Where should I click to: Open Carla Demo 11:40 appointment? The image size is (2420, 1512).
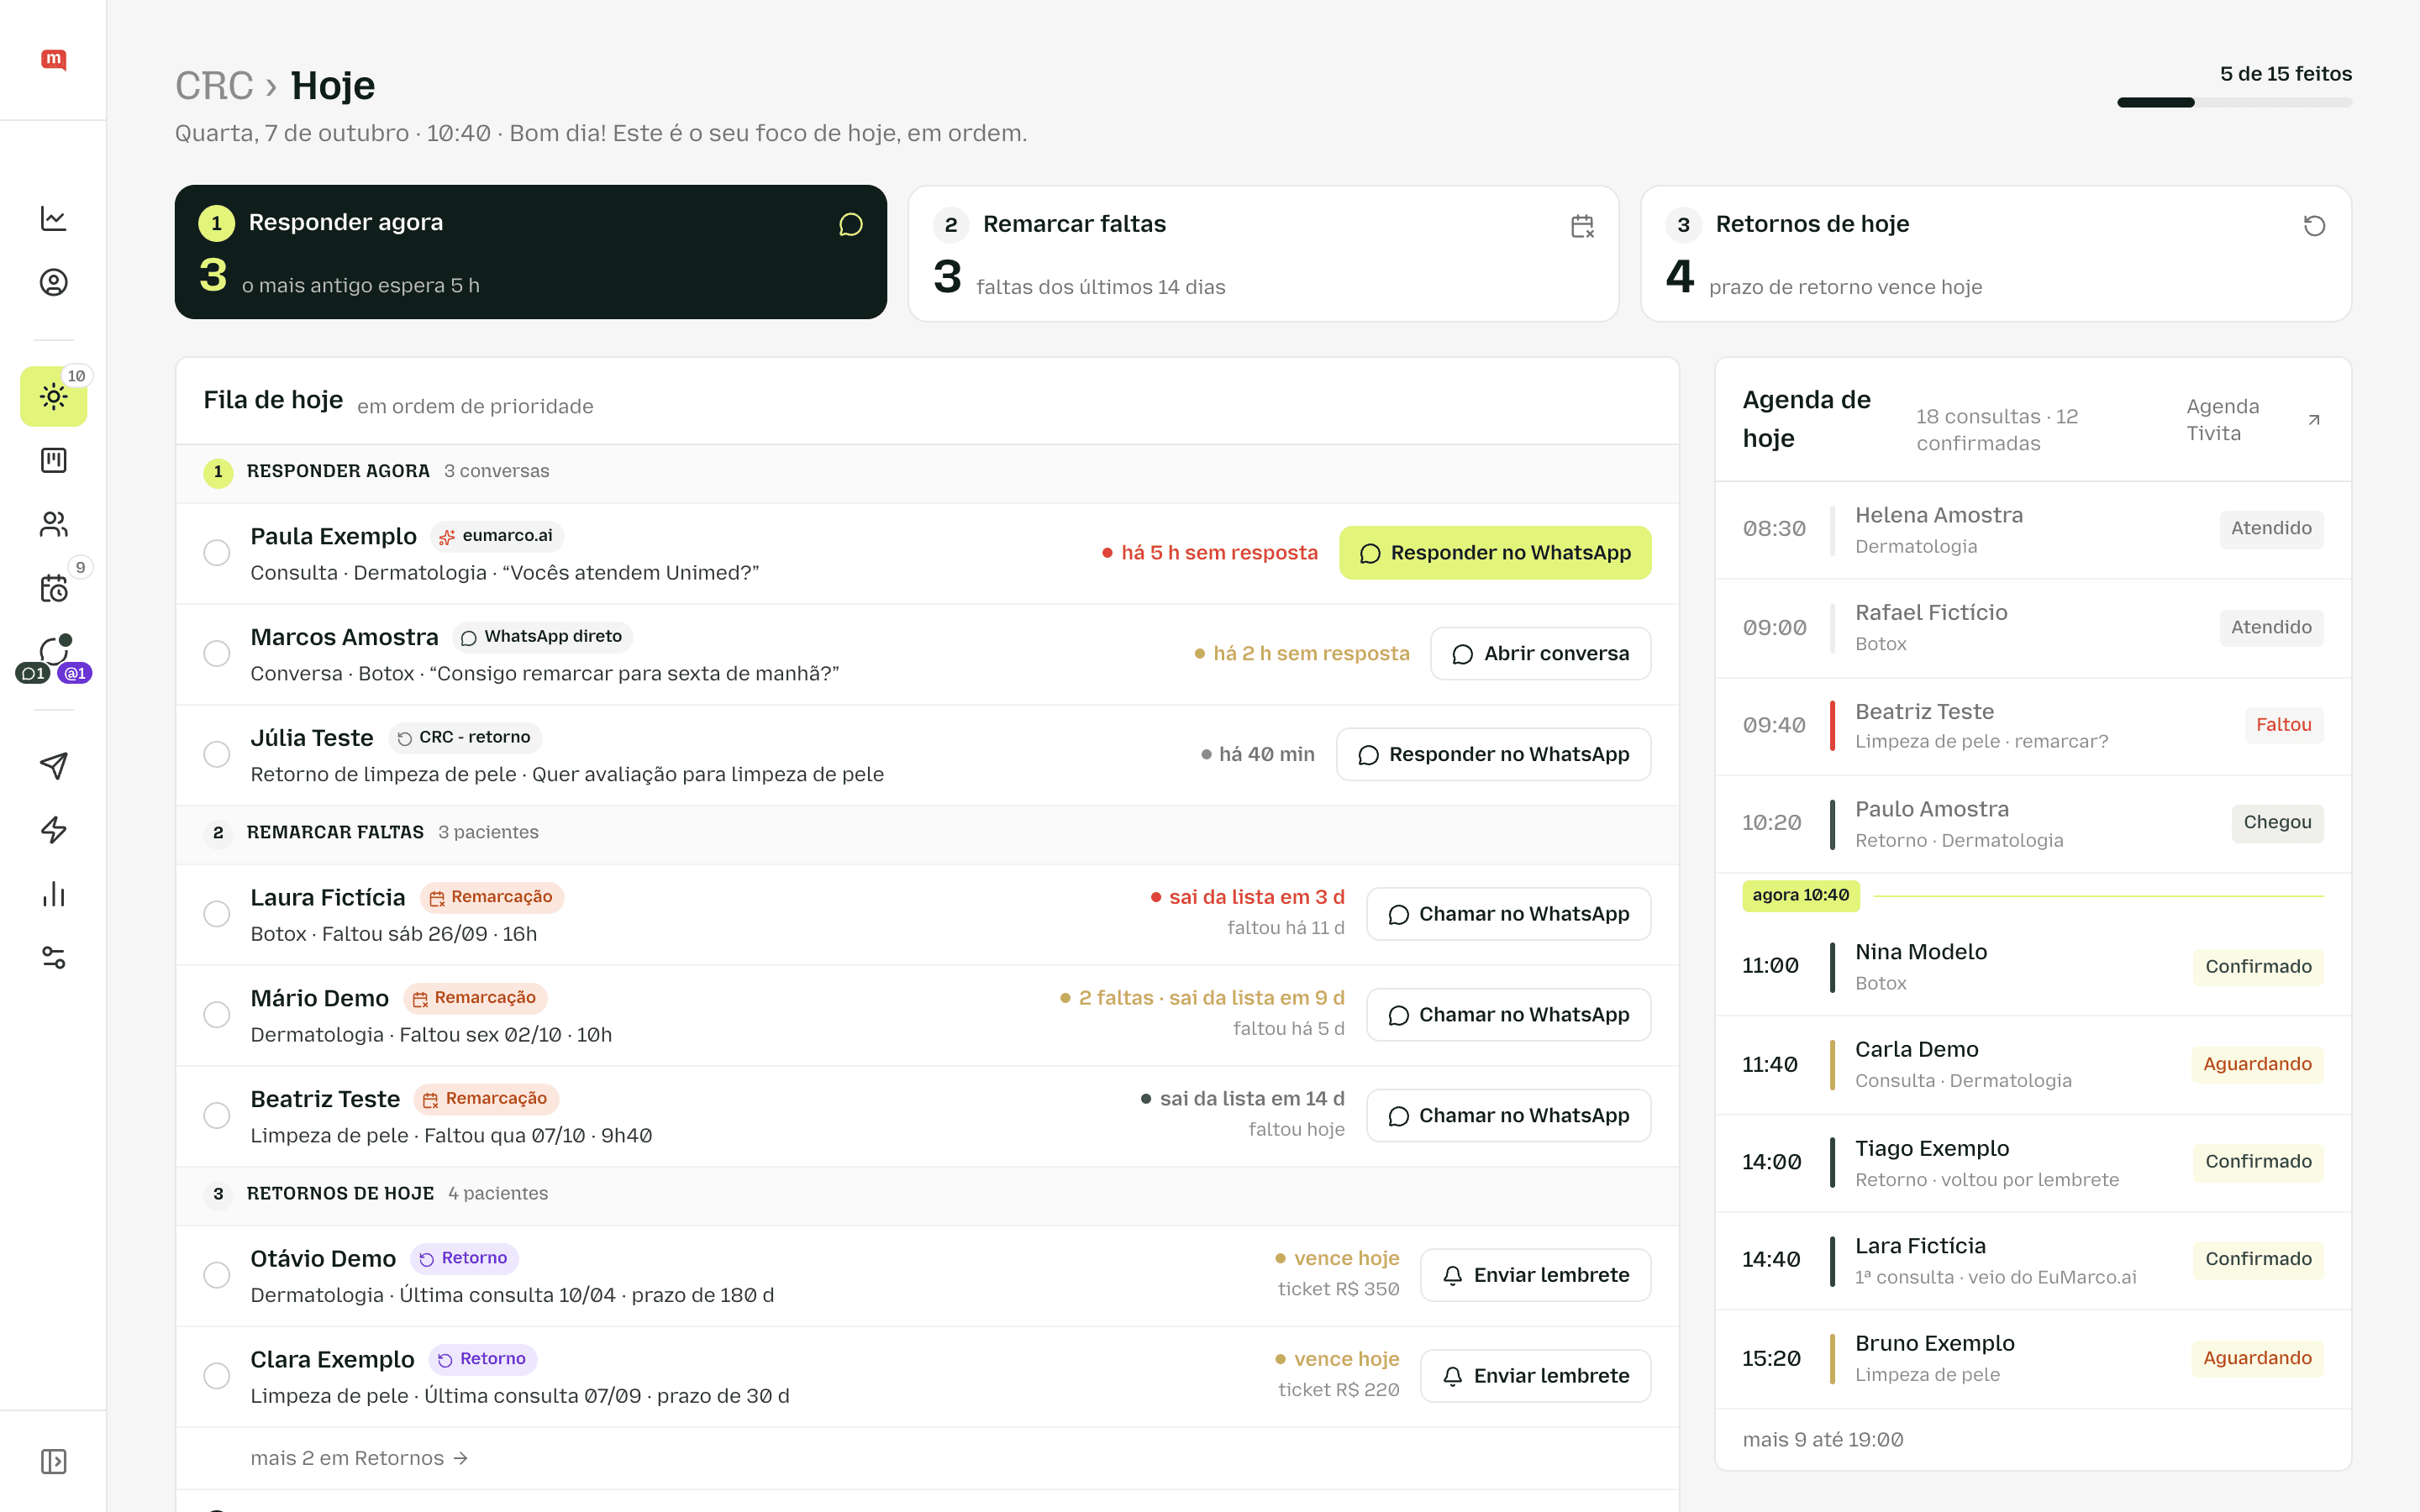[x=2033, y=1065]
